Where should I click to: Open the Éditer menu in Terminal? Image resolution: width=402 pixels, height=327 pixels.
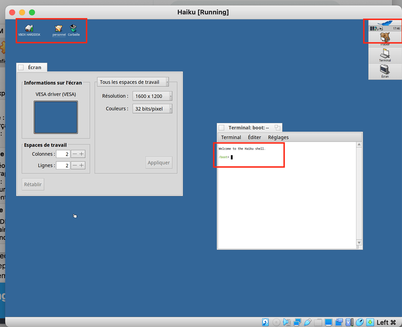(254, 137)
